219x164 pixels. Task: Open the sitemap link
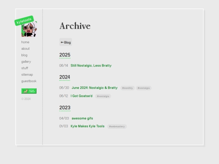pos(27,75)
